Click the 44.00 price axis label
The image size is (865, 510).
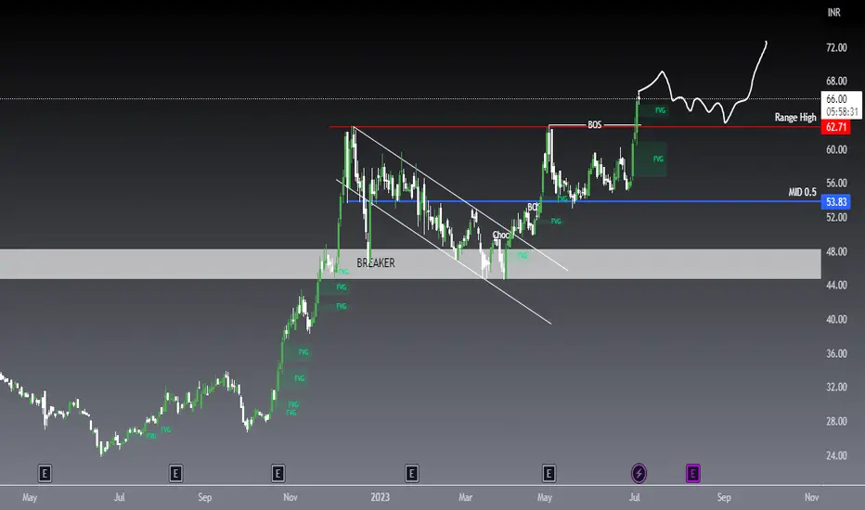[836, 286]
